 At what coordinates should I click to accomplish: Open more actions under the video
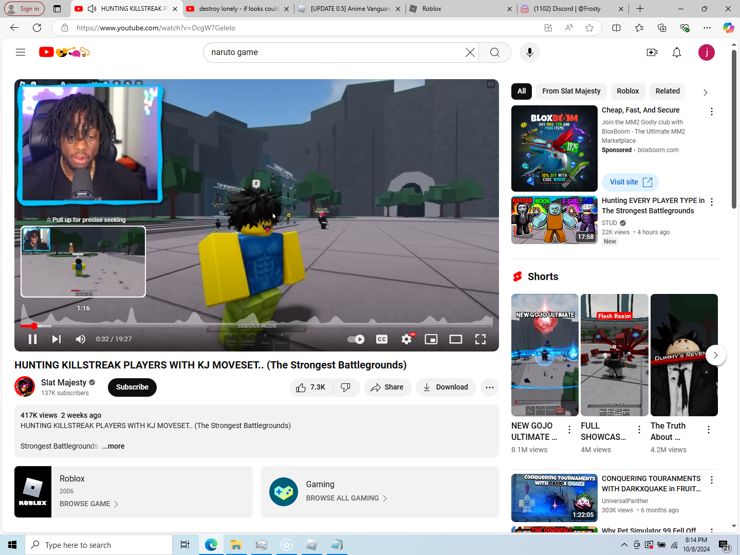coord(490,387)
